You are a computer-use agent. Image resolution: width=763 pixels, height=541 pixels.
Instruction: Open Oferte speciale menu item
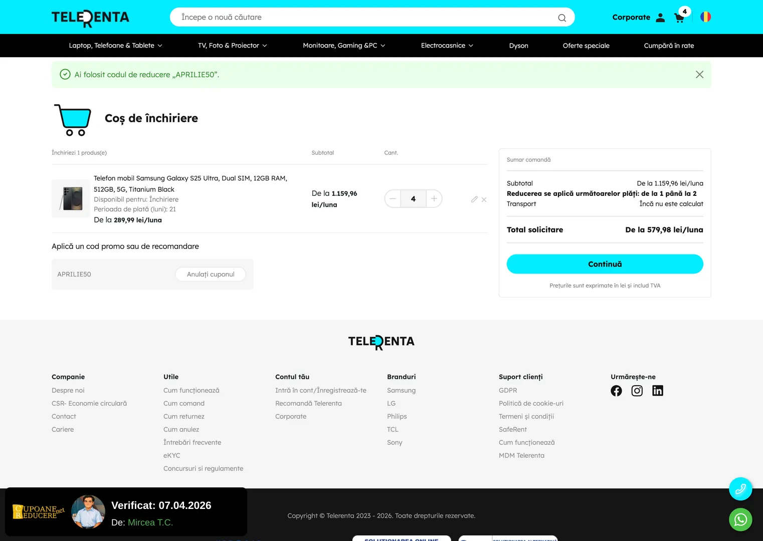point(586,46)
